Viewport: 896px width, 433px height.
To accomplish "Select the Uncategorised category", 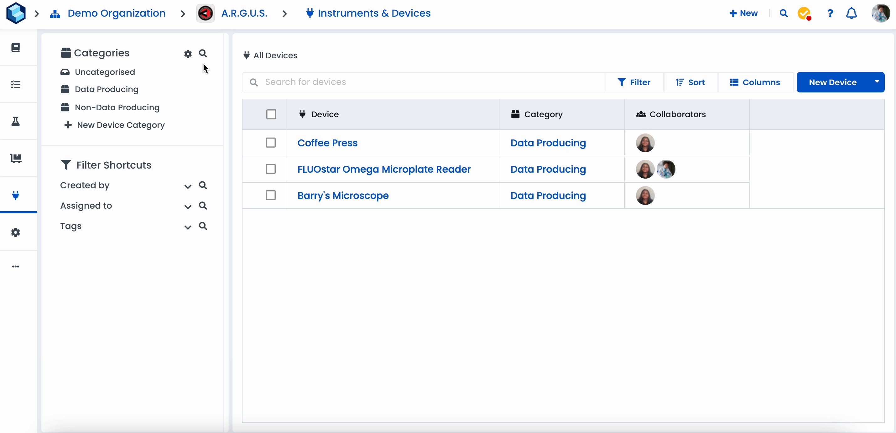I will [105, 72].
